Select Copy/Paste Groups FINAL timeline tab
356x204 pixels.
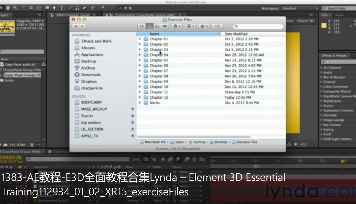pos(21,152)
